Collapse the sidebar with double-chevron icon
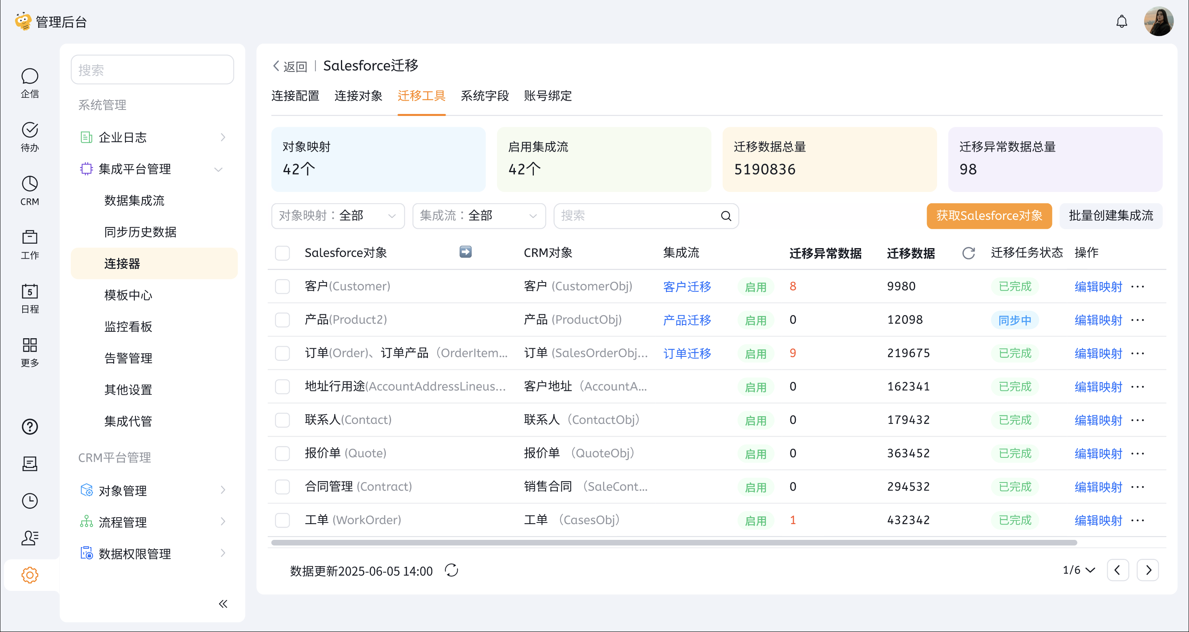 223,604
